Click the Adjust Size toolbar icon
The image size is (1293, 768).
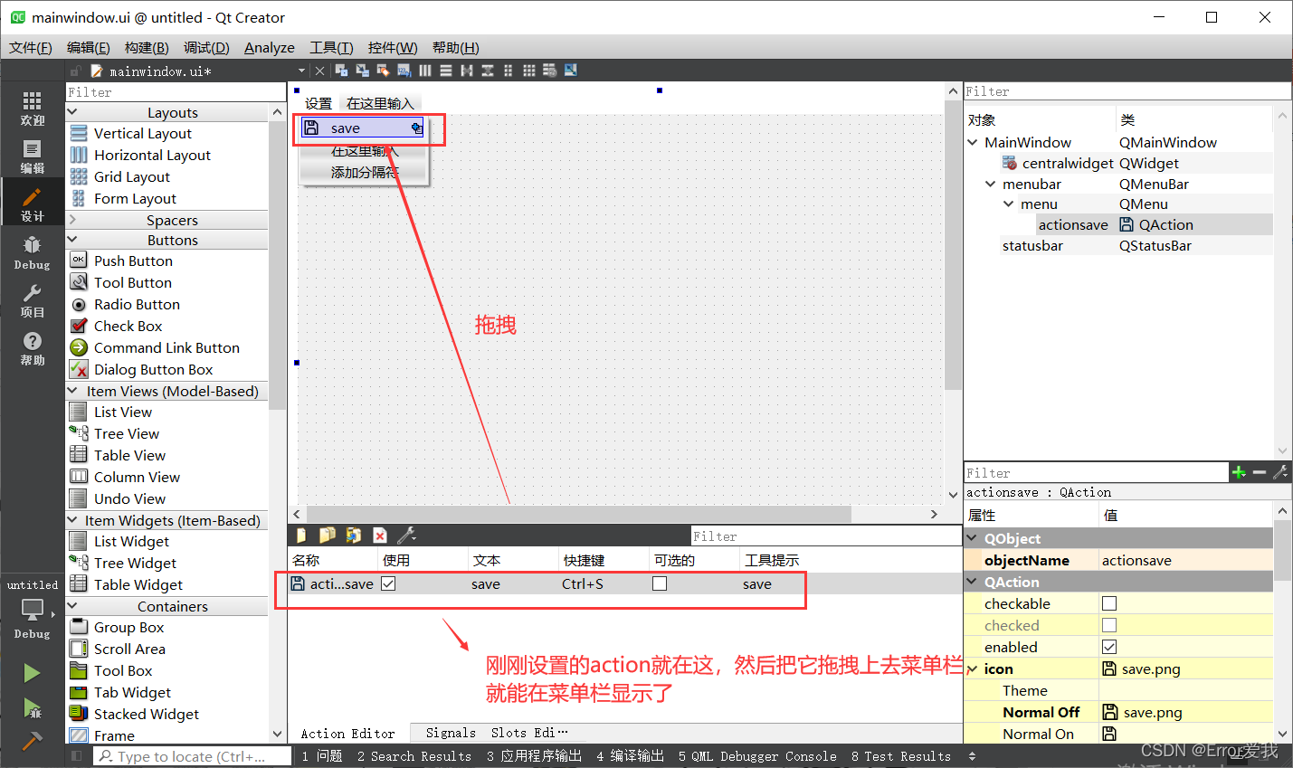571,71
